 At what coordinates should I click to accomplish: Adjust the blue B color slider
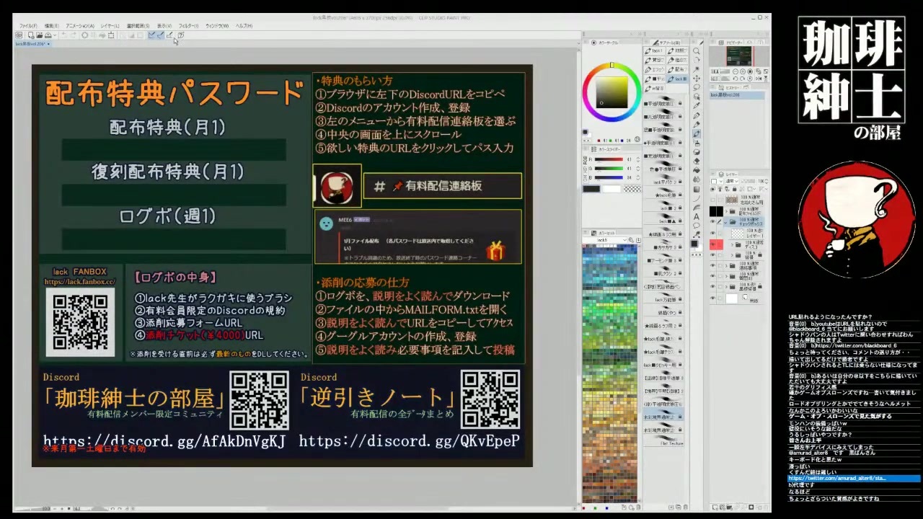[609, 177]
